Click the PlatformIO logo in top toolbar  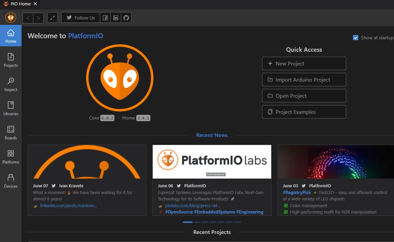pyautogui.click(x=11, y=18)
